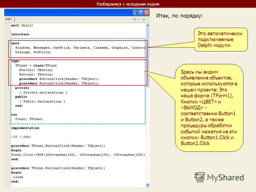
Task: Click the scrollbar up arrow
Action: coord(148,26)
